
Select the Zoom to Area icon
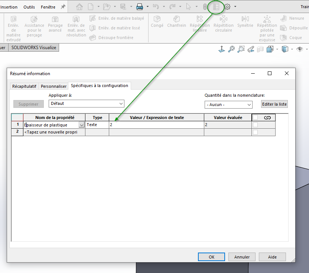[x=241, y=49]
